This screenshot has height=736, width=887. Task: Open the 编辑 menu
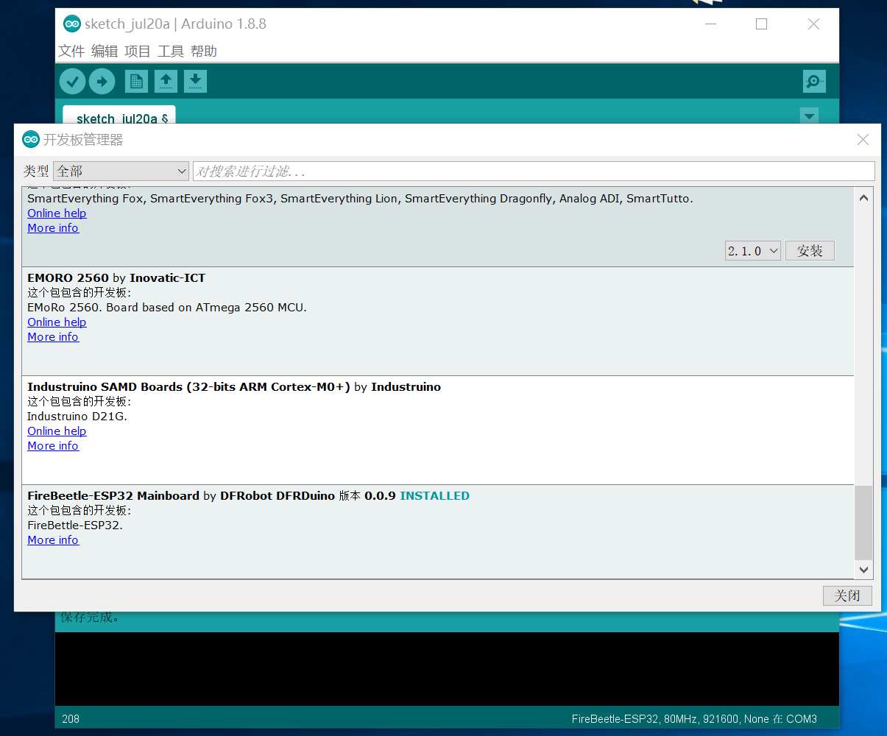coord(105,51)
